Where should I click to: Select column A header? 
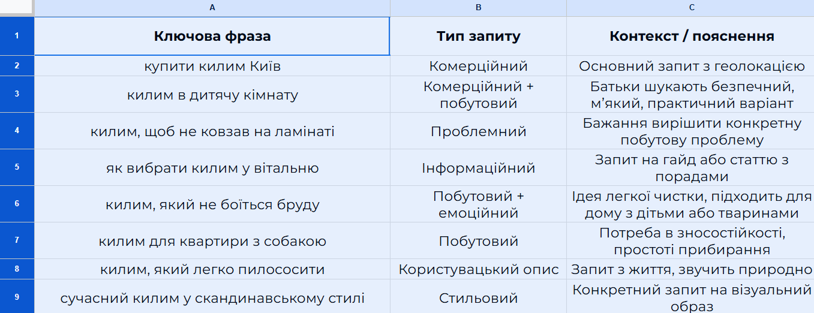[x=212, y=8]
